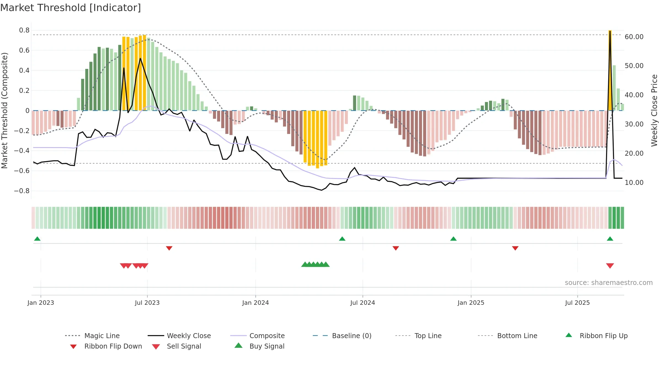
Task: Click the sharemaestro.com source text
Action: coord(608,283)
